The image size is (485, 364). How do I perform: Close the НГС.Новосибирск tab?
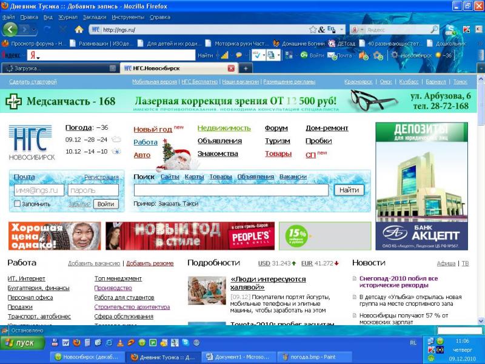[231, 68]
